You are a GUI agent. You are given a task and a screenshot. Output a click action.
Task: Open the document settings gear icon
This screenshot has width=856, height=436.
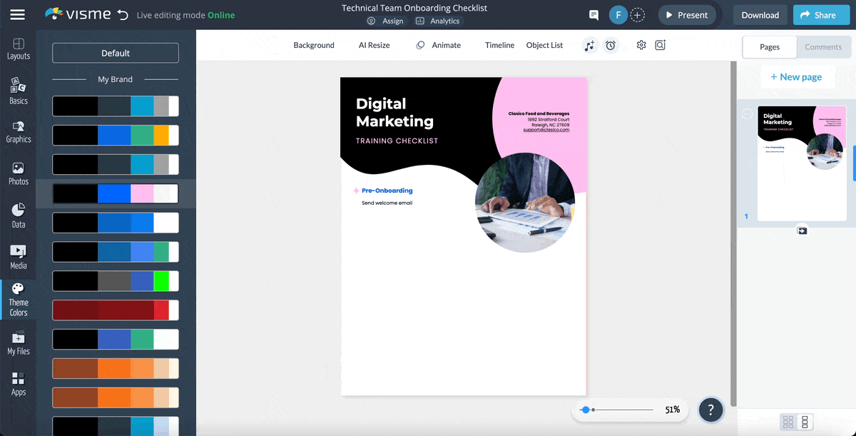pos(641,44)
